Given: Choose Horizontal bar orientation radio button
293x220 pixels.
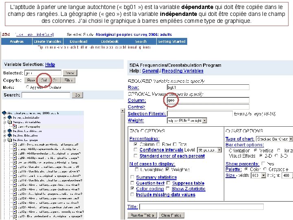Looking at the screenshot, I should (x=279, y=150).
